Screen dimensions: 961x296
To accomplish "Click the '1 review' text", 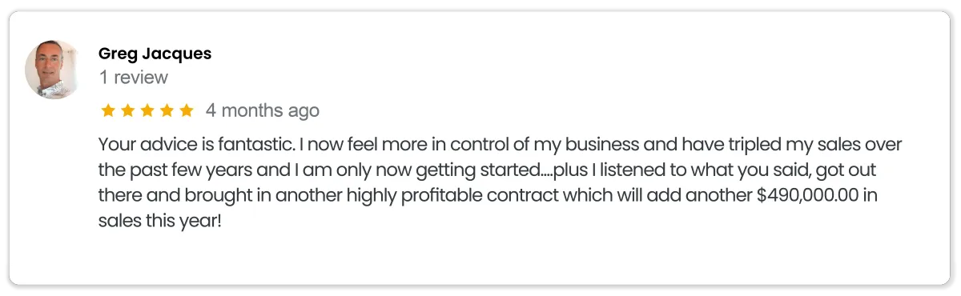I will click(133, 78).
